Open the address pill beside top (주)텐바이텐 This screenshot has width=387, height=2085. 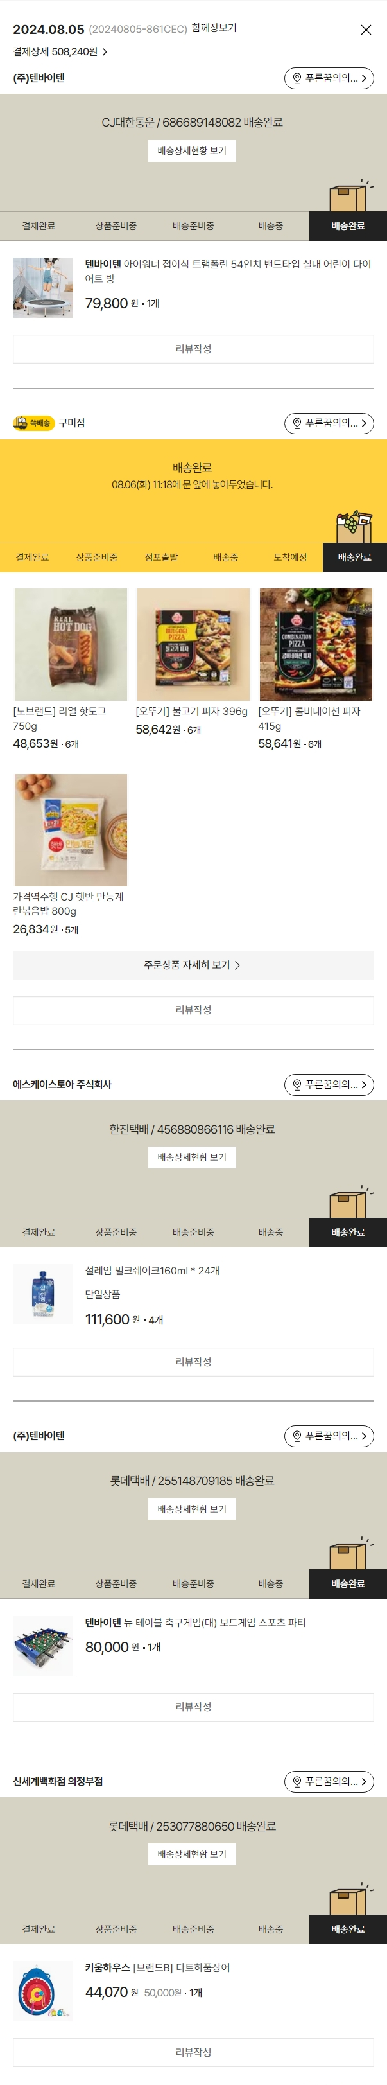point(329,78)
